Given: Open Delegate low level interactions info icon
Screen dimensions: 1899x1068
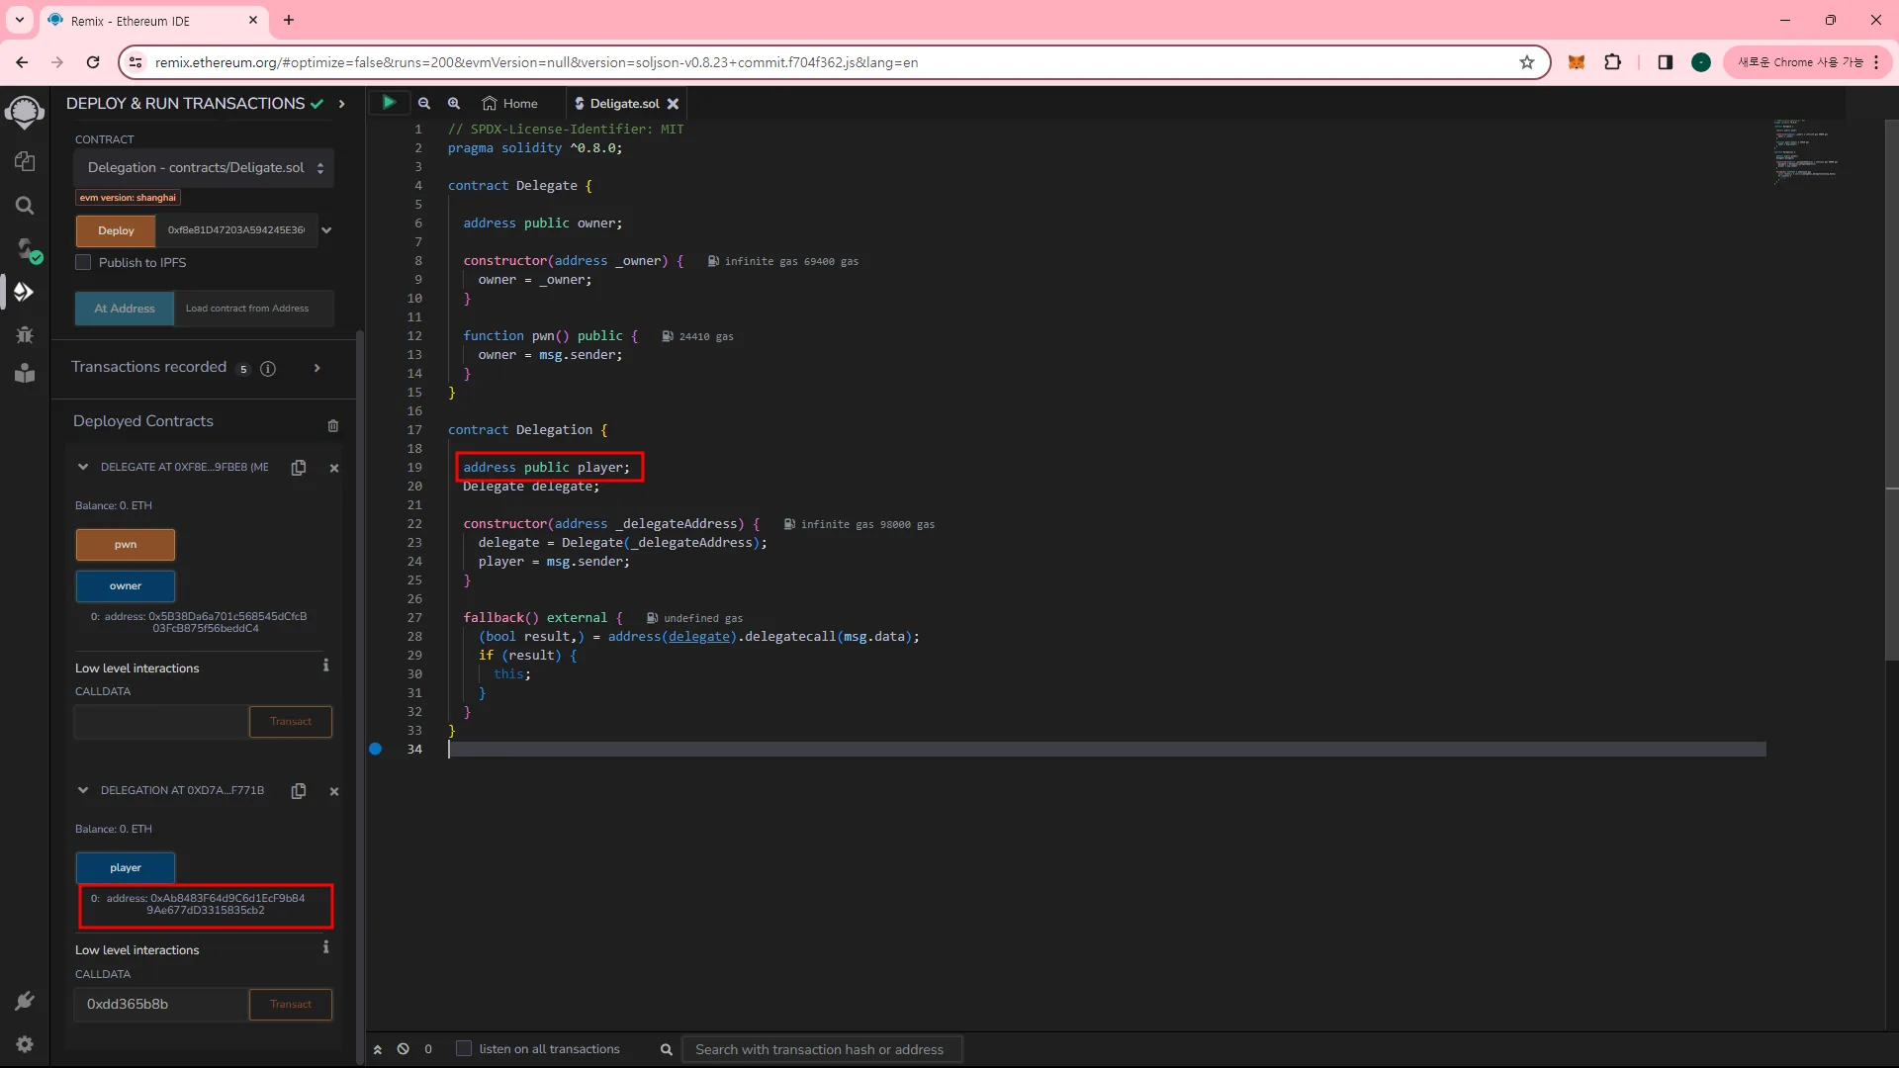Looking at the screenshot, I should 325,666.
